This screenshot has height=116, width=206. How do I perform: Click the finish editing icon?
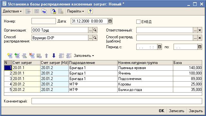click(39, 56)
